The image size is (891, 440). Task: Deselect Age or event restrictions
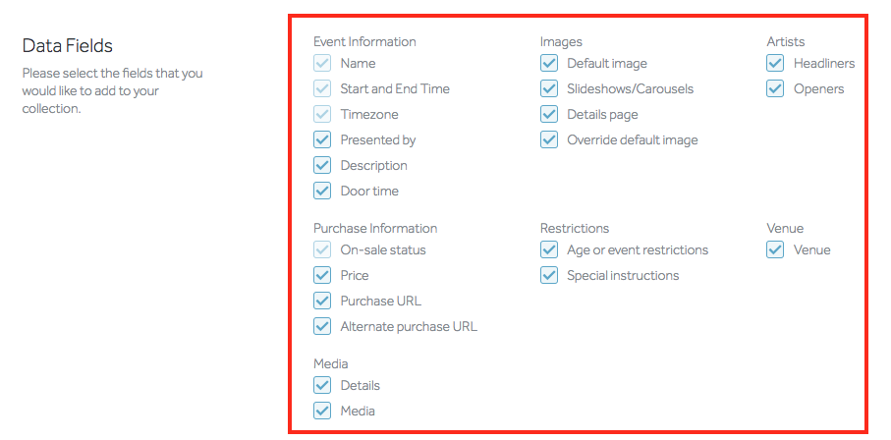click(549, 249)
